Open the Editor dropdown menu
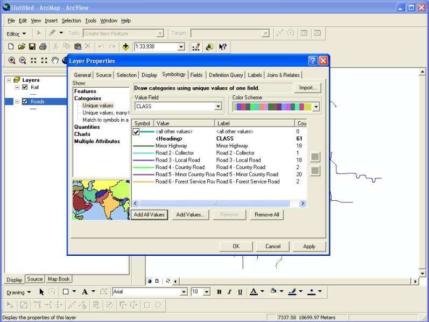 [x=16, y=34]
